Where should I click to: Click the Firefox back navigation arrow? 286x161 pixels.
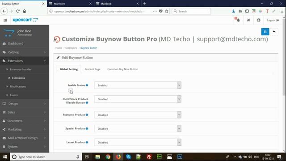pos(4,11)
